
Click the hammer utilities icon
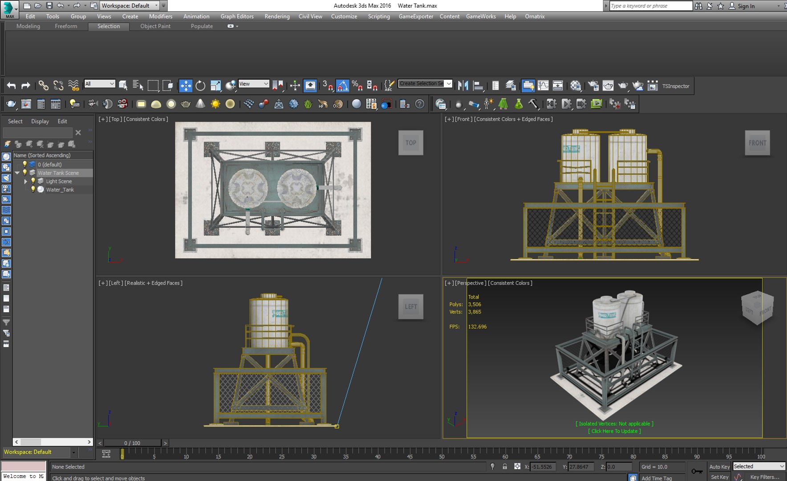pyautogui.click(x=533, y=104)
